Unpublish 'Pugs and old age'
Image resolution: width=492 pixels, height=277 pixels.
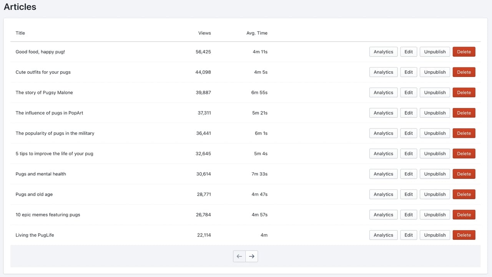(435, 195)
